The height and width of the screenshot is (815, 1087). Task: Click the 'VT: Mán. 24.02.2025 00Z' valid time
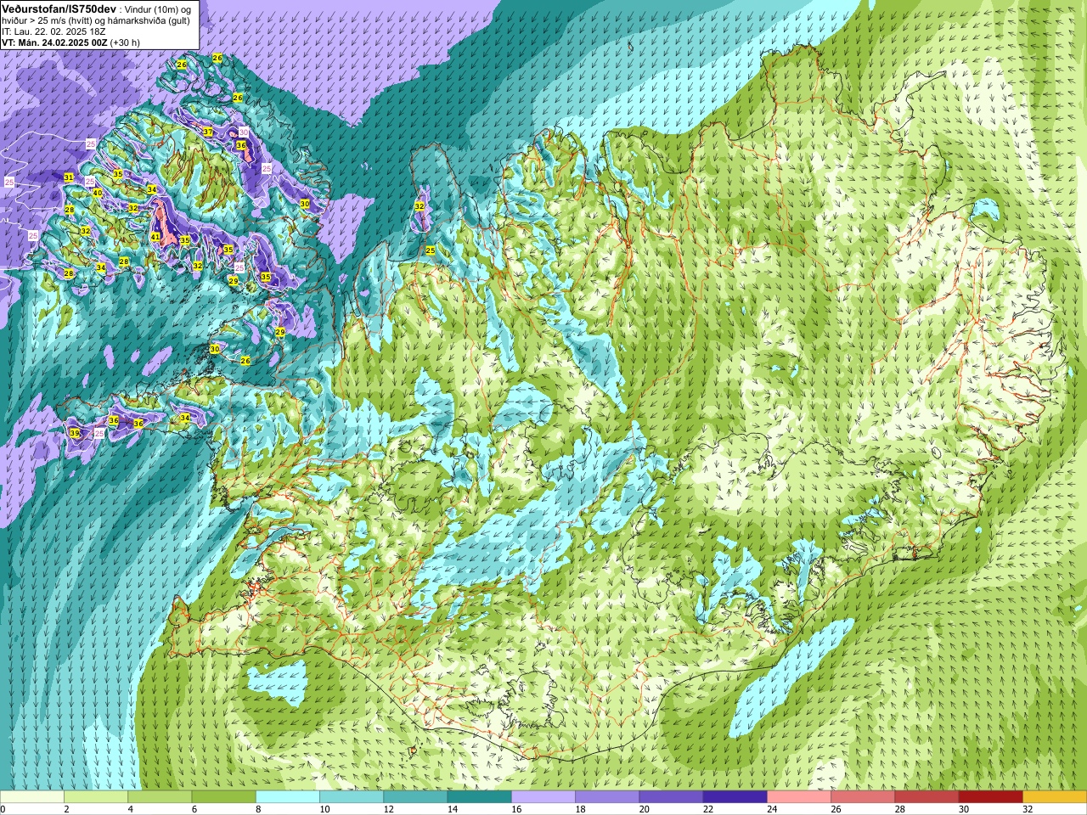(x=54, y=42)
